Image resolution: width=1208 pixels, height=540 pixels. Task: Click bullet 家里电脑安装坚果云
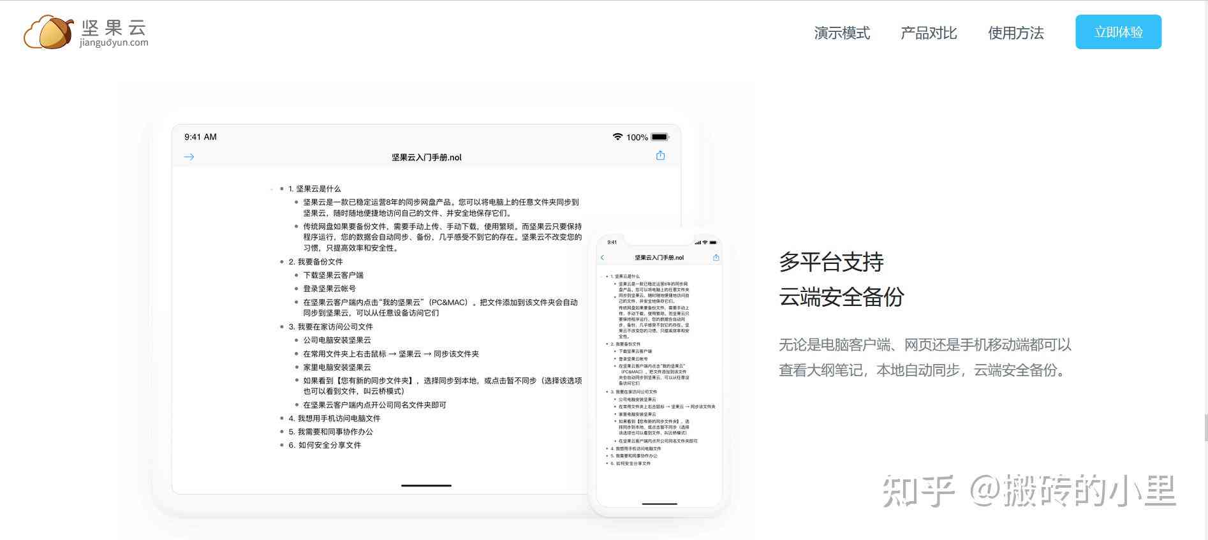click(337, 367)
